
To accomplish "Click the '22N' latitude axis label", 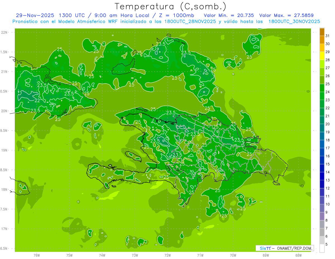I will (x=4, y=32).
